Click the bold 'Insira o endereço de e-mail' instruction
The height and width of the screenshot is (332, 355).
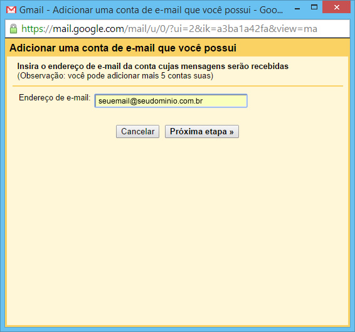coord(153,67)
